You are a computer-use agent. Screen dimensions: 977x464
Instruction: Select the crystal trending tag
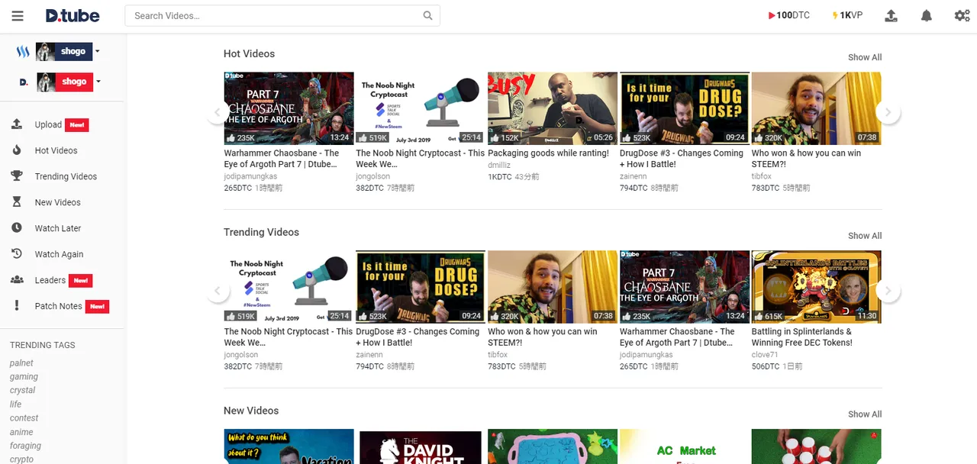23,391
